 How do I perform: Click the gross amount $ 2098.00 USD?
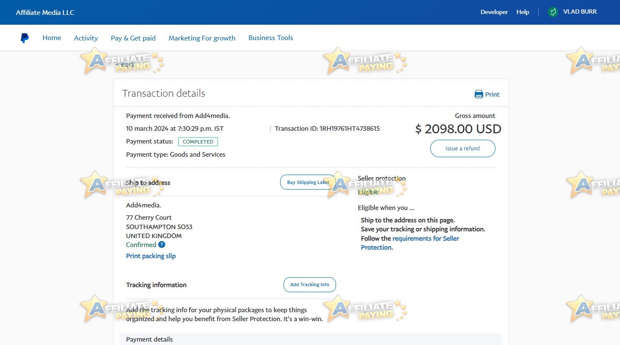point(458,129)
